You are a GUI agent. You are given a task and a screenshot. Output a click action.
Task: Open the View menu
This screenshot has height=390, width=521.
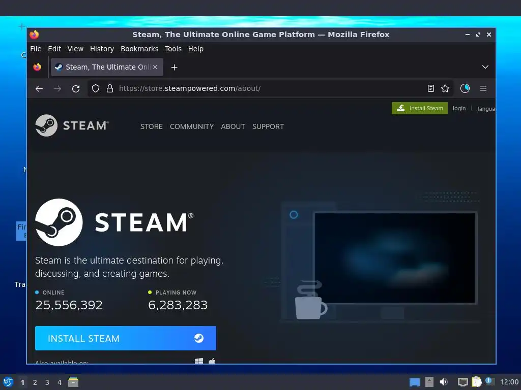click(75, 49)
